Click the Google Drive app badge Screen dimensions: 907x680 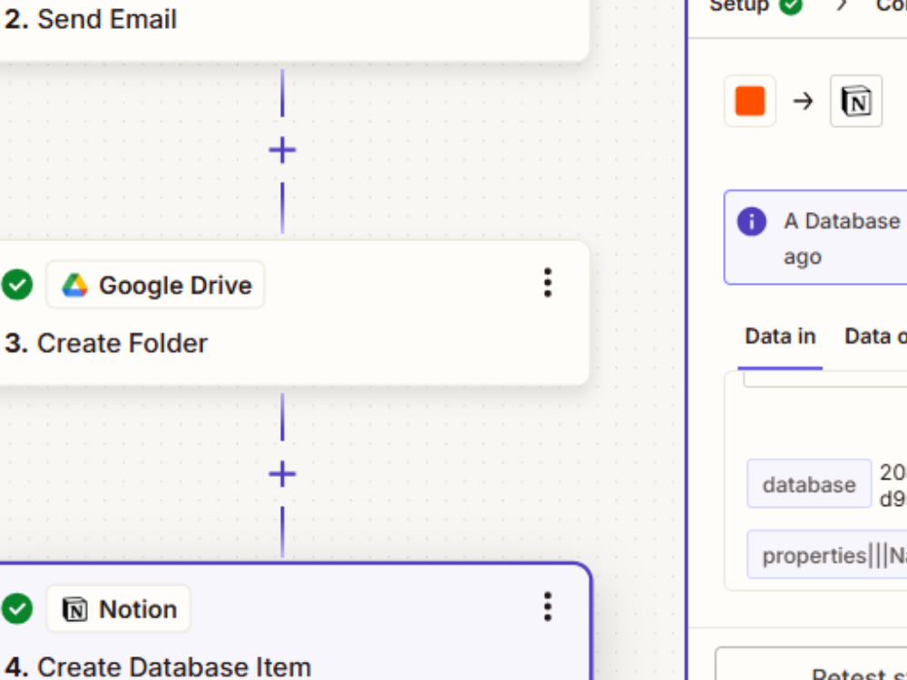click(155, 285)
